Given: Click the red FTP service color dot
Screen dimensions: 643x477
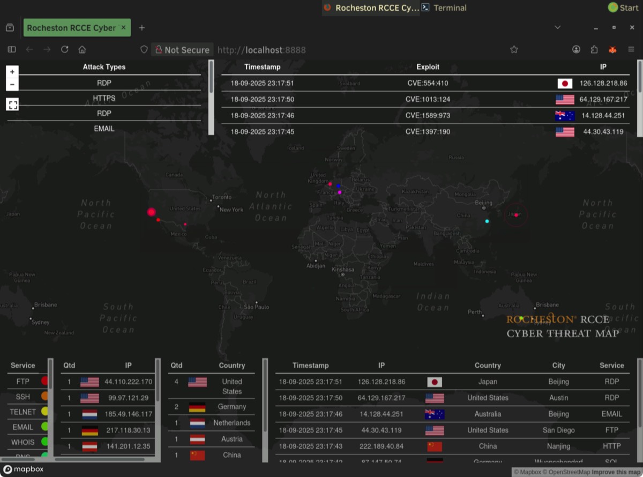Looking at the screenshot, I should [x=45, y=381].
